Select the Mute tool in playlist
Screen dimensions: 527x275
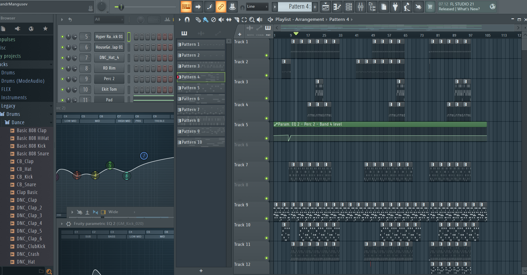pos(221,19)
